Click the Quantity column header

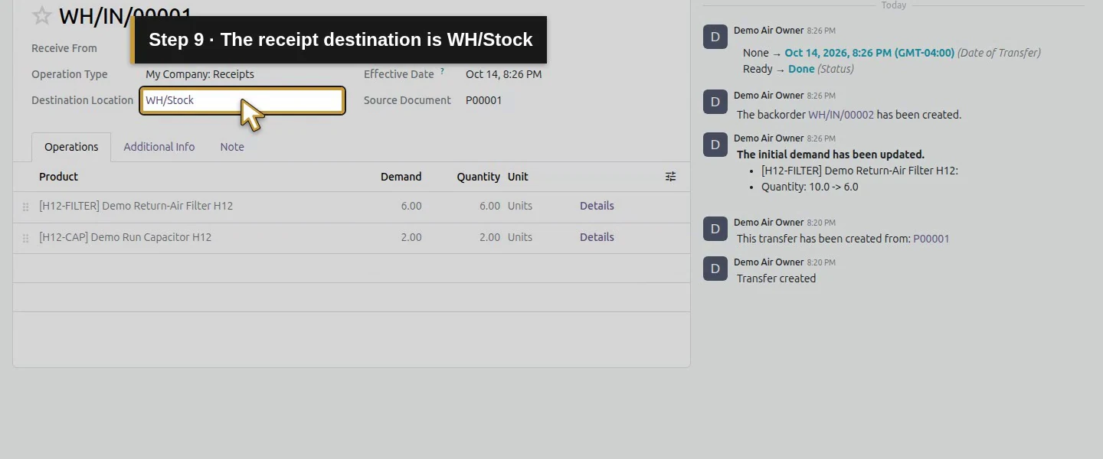pos(479,177)
